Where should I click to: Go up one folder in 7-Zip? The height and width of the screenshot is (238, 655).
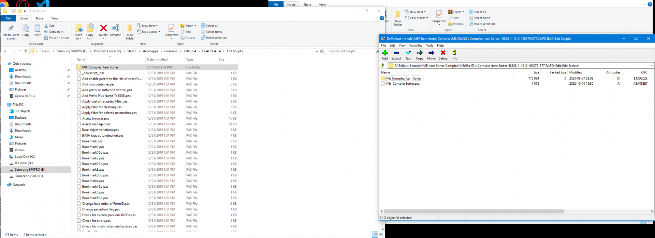point(383,66)
